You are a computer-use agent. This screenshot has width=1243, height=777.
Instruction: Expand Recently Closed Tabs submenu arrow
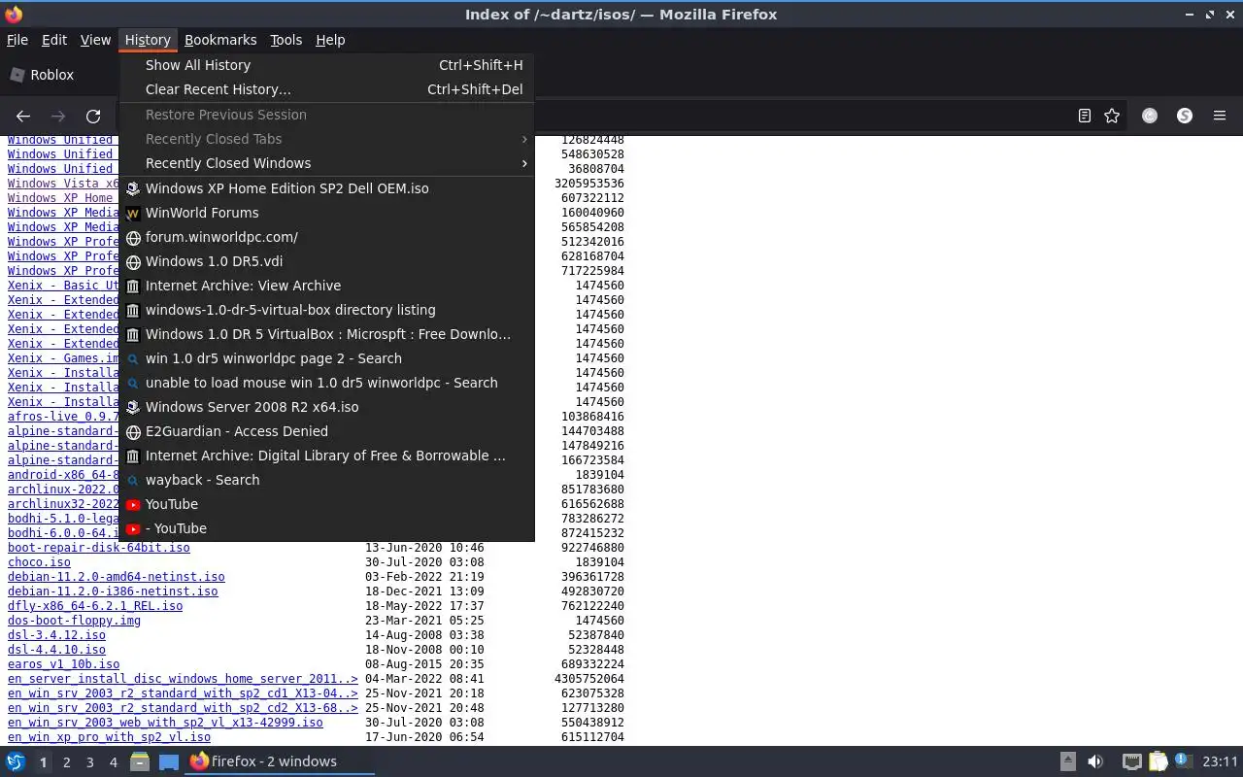524,139
